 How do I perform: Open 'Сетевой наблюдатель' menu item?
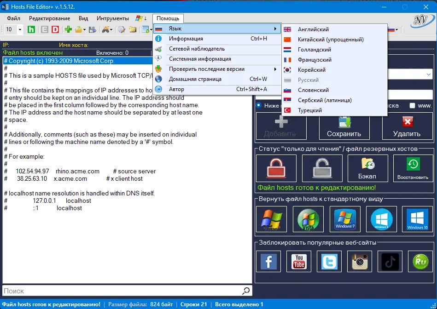point(217,49)
